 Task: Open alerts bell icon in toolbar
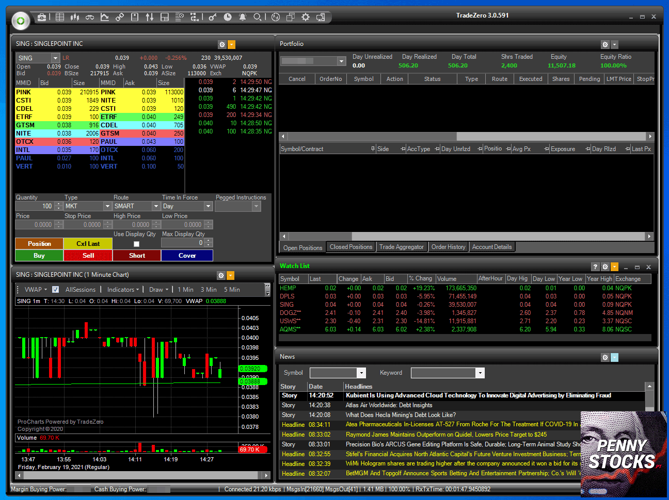[x=243, y=17]
